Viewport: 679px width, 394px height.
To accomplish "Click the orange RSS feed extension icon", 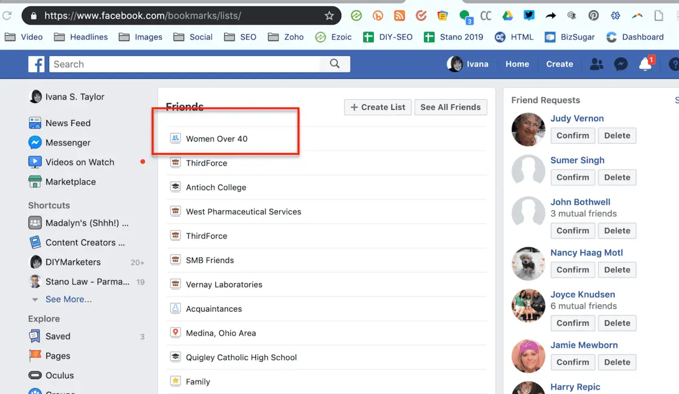I will (x=399, y=16).
